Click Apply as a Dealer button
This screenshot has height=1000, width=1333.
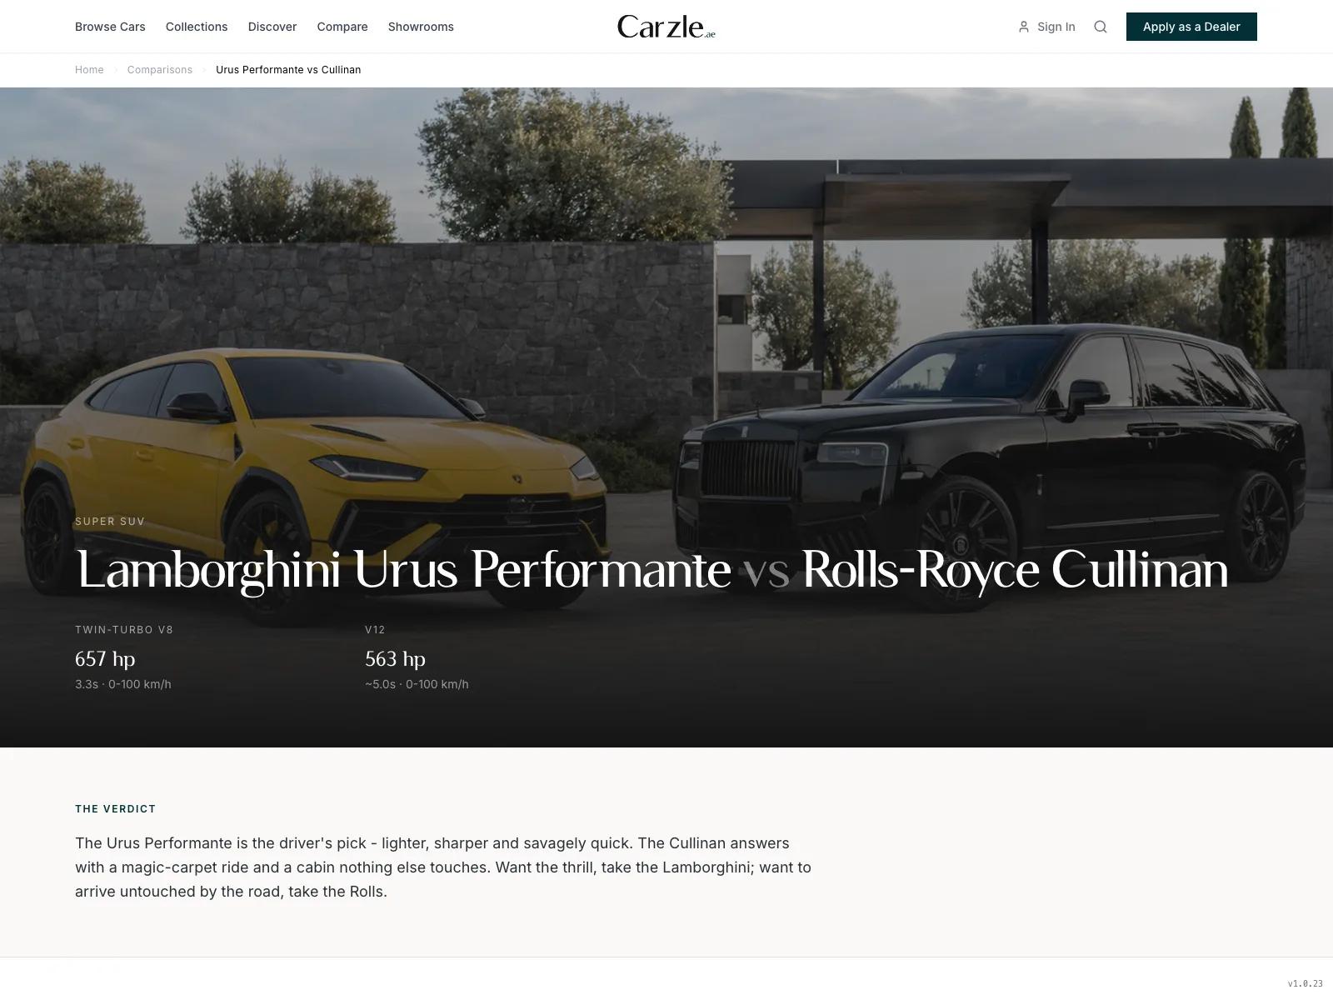1191,27
